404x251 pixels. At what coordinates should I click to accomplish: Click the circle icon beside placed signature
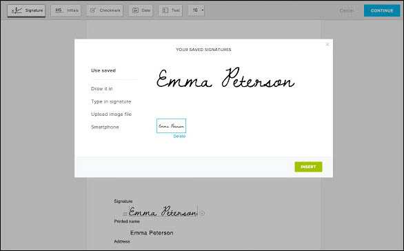tap(202, 213)
